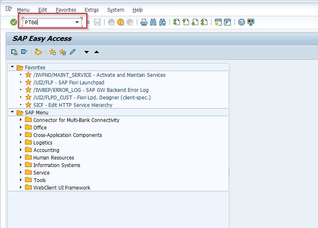Open the Favorites menu
The image size is (318, 228).
[x=66, y=10]
